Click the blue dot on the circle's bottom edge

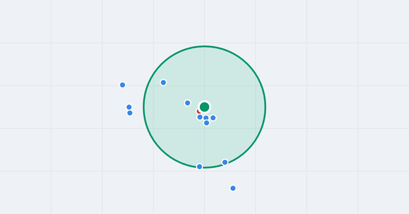click(x=200, y=167)
